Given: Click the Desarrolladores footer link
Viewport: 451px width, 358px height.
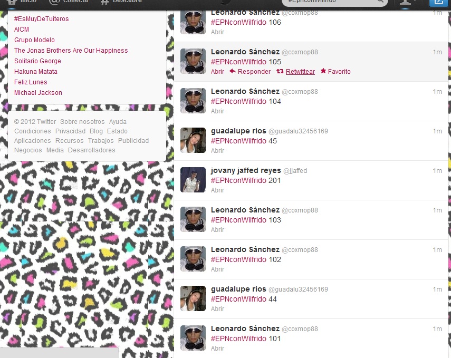Looking at the screenshot, I should click(x=91, y=150).
